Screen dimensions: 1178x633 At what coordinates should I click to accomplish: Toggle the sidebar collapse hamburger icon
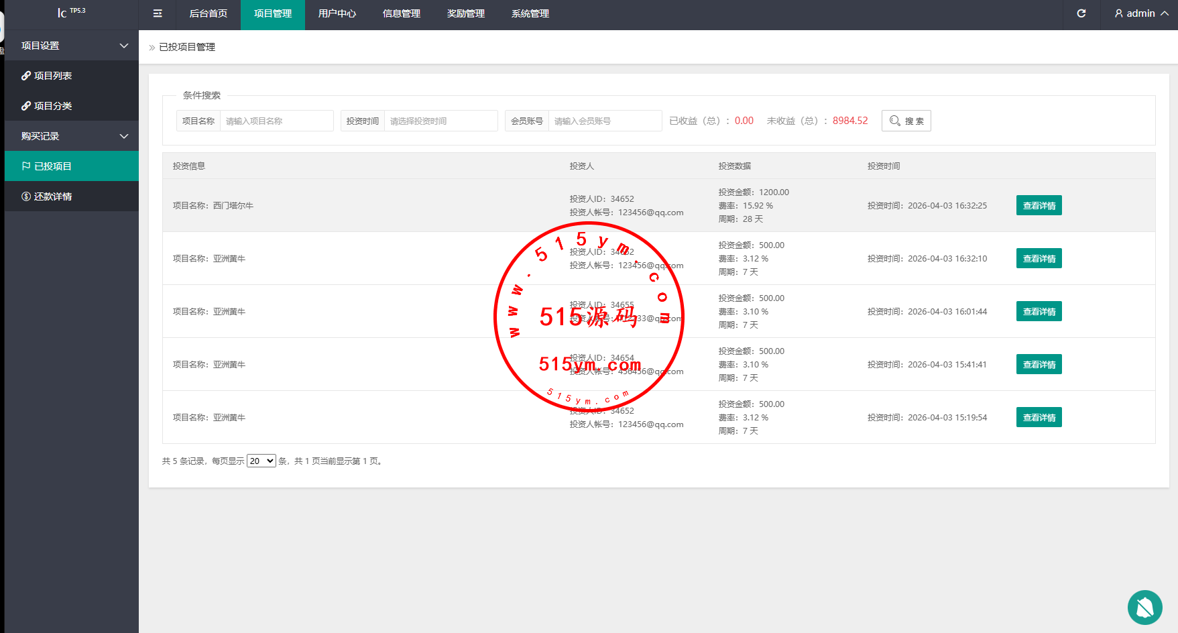[158, 13]
